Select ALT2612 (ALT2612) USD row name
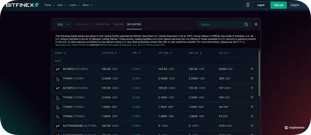Image resolution: width=311 pixels, height=135 pixels. tap(75, 69)
